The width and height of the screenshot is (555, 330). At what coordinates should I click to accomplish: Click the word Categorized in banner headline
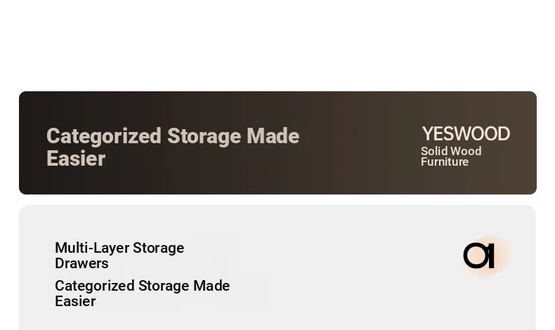pyautogui.click(x=104, y=136)
